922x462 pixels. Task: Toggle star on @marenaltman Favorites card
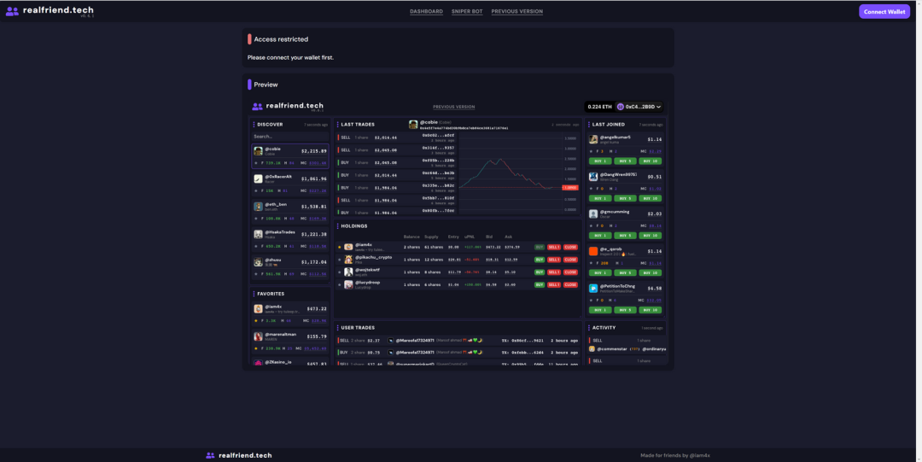(x=256, y=348)
